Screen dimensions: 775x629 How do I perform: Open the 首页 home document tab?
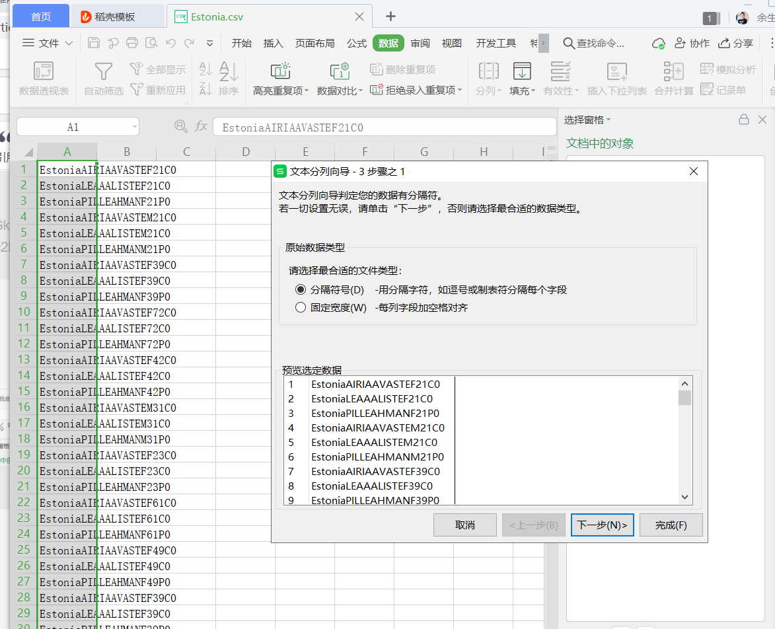[x=40, y=17]
